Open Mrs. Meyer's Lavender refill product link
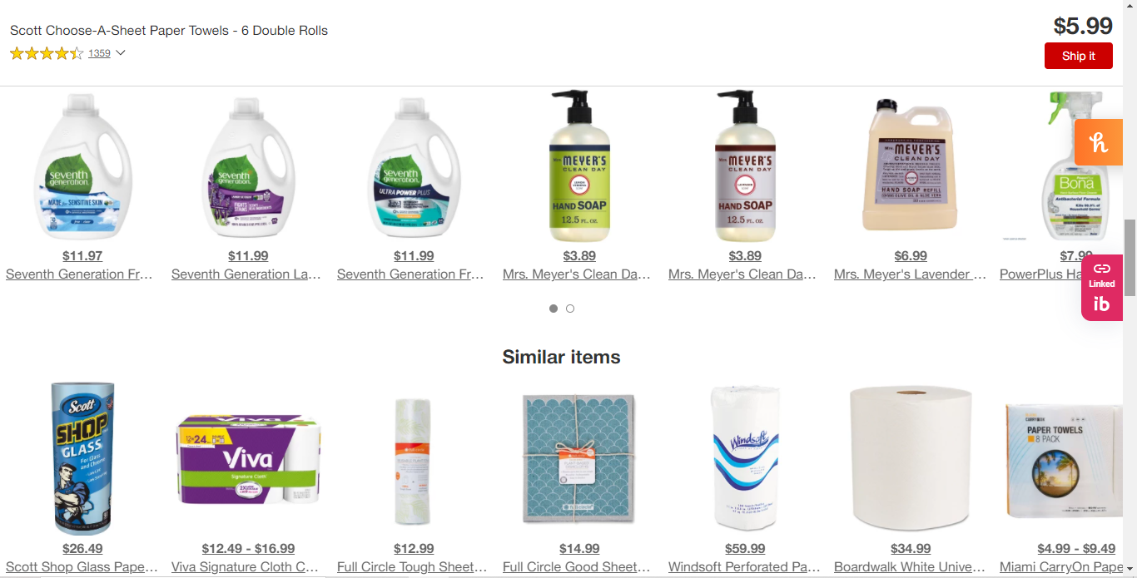 (x=911, y=274)
